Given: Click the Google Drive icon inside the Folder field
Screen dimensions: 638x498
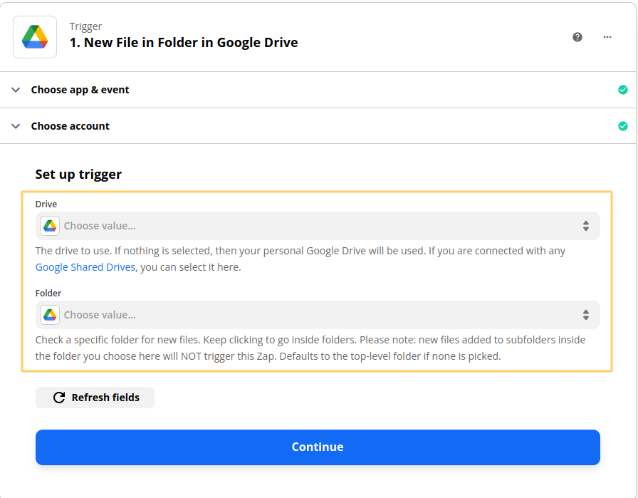Looking at the screenshot, I should tap(49, 314).
